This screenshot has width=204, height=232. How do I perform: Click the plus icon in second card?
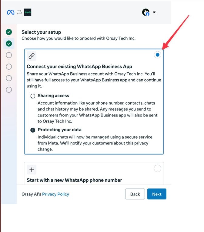tap(32, 170)
